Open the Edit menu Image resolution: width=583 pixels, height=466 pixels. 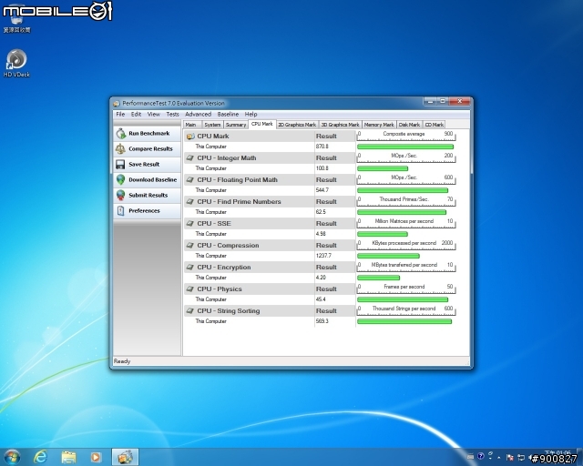click(136, 114)
